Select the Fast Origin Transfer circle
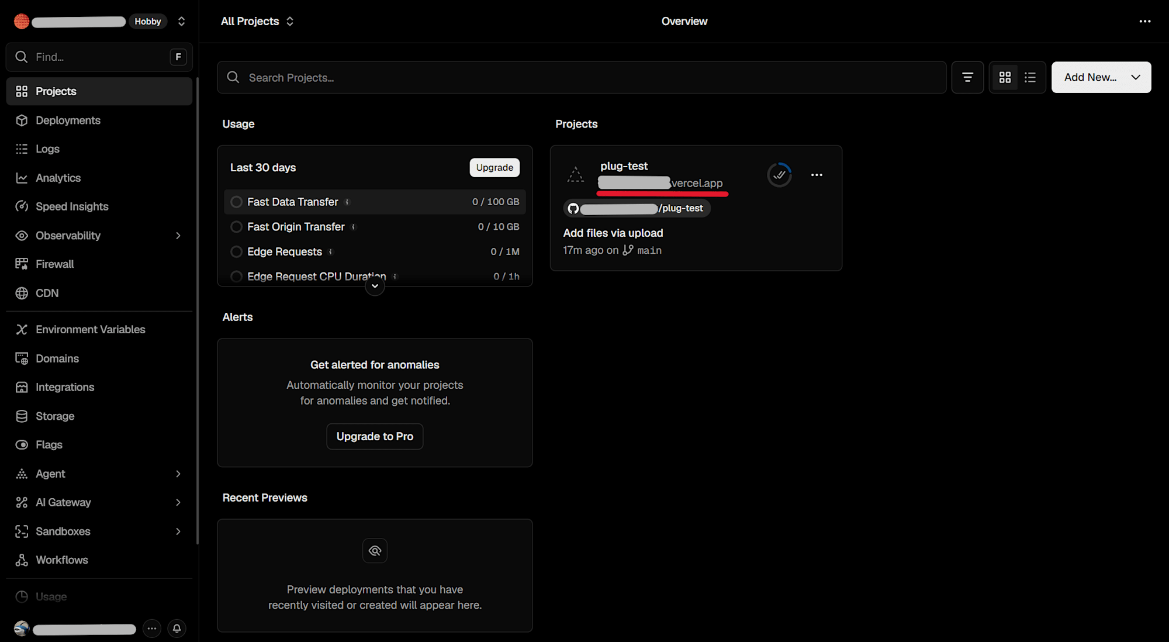This screenshot has width=1169, height=642. tap(236, 226)
